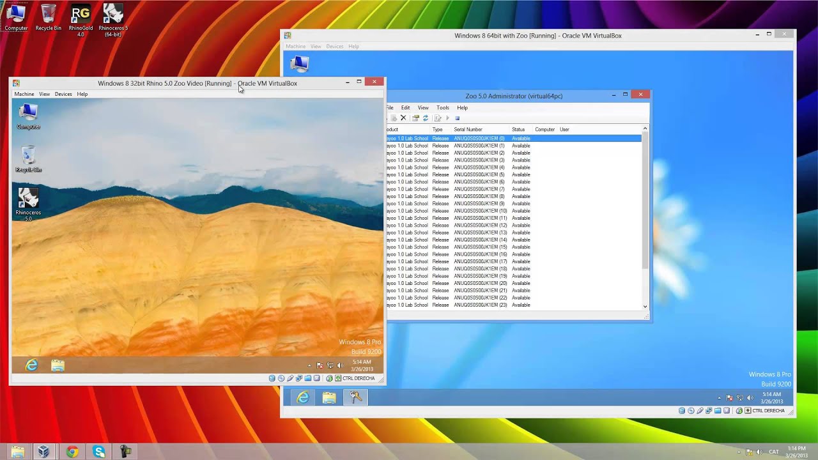Open VirtualBox from the host taskbar
818x460 pixels.
point(43,452)
